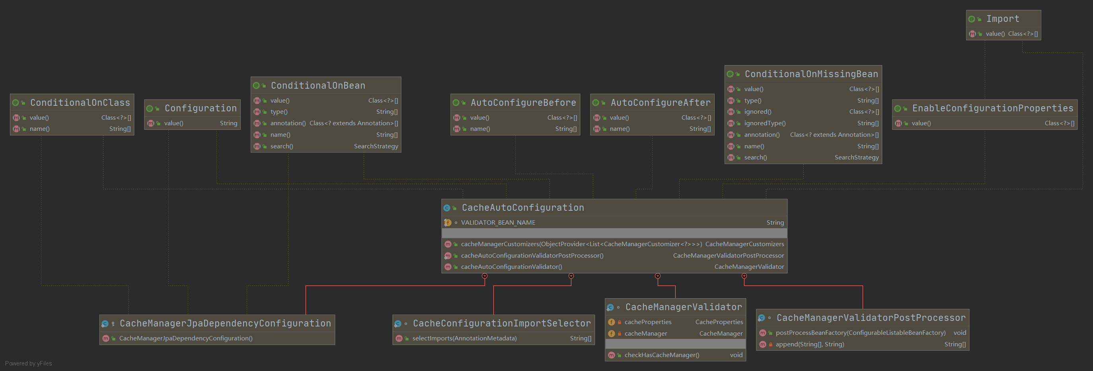The width and height of the screenshot is (1093, 371).
Task: Select the AutoConfigureBefore node title
Action: 523,103
